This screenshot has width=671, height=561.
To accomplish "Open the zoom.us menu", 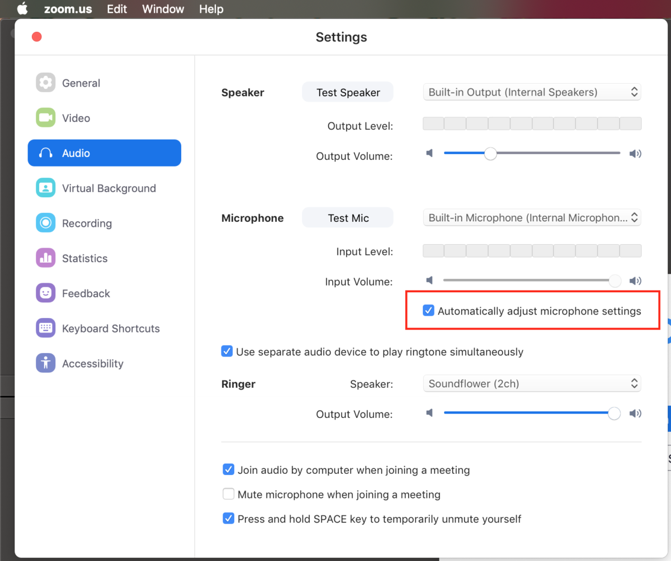I will [67, 9].
